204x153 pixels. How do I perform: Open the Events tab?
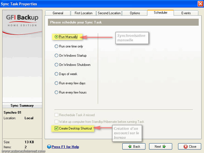186,13
